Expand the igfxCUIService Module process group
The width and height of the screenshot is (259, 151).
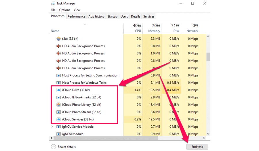click(x=52, y=127)
